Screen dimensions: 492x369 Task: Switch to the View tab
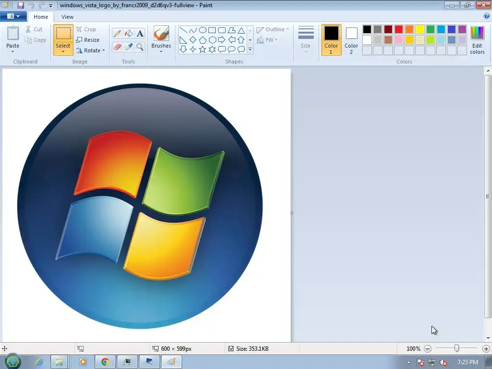click(x=67, y=17)
